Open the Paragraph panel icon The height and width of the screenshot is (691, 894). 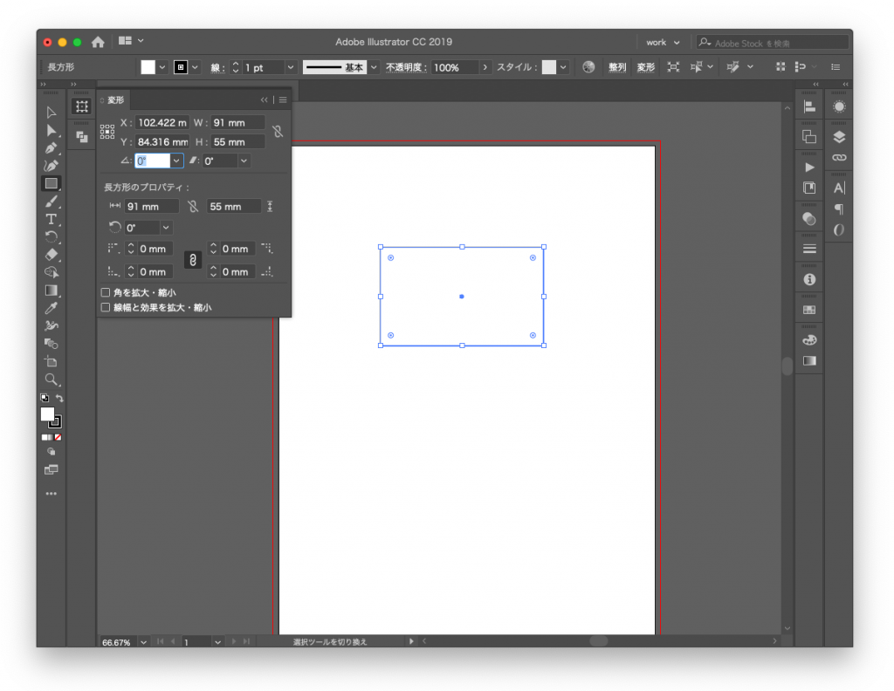[839, 209]
